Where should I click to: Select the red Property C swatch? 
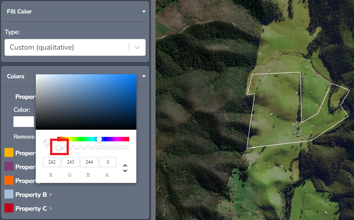pyautogui.click(x=9, y=208)
